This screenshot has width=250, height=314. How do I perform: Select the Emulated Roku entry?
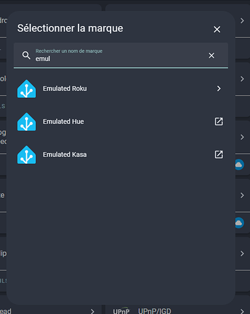[121, 89]
